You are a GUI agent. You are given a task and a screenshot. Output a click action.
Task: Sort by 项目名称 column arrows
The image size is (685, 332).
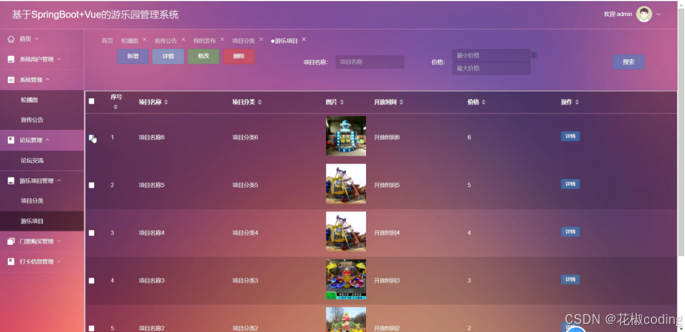[x=166, y=102]
